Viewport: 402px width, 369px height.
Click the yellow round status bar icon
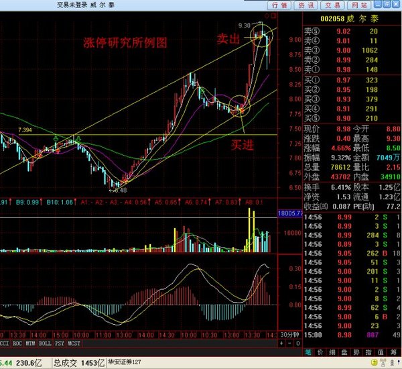coord(374,362)
